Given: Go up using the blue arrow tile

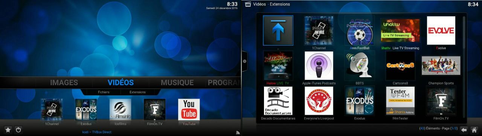Looking at the screenshot, I should (278, 31).
